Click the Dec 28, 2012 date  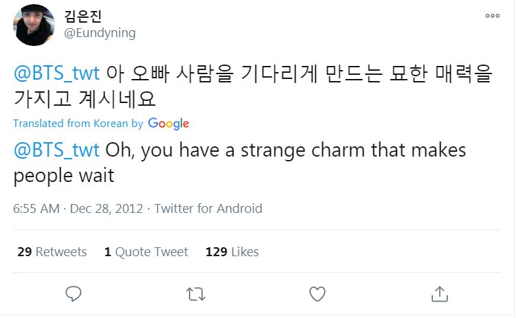click(106, 208)
